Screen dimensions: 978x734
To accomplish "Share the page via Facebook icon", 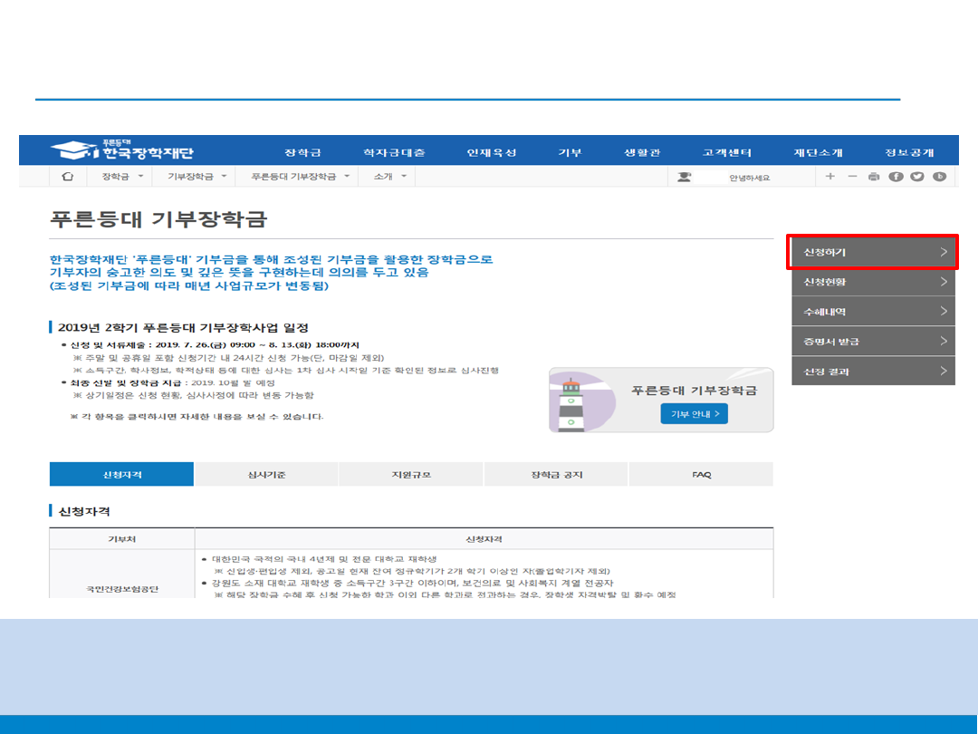I will coord(896,177).
